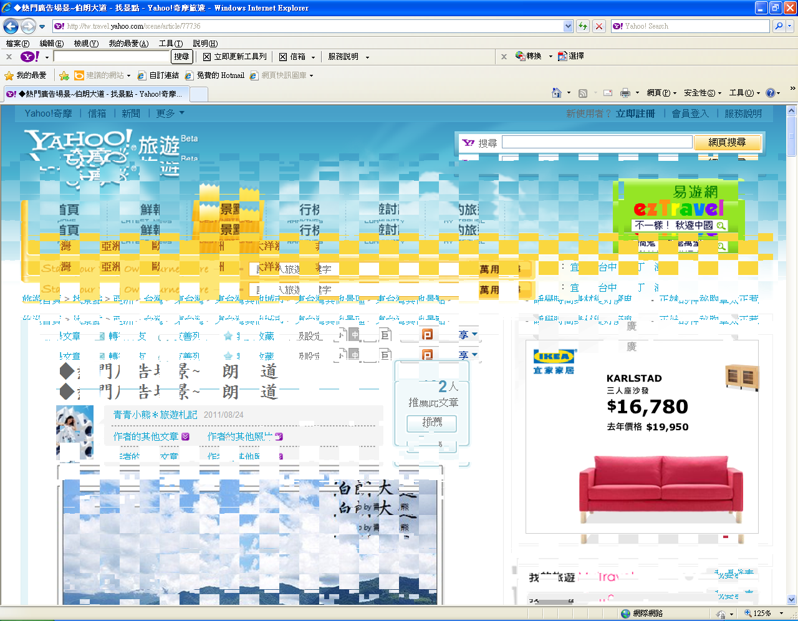
Task: Click the 立即註冊 link
Action: click(635, 113)
